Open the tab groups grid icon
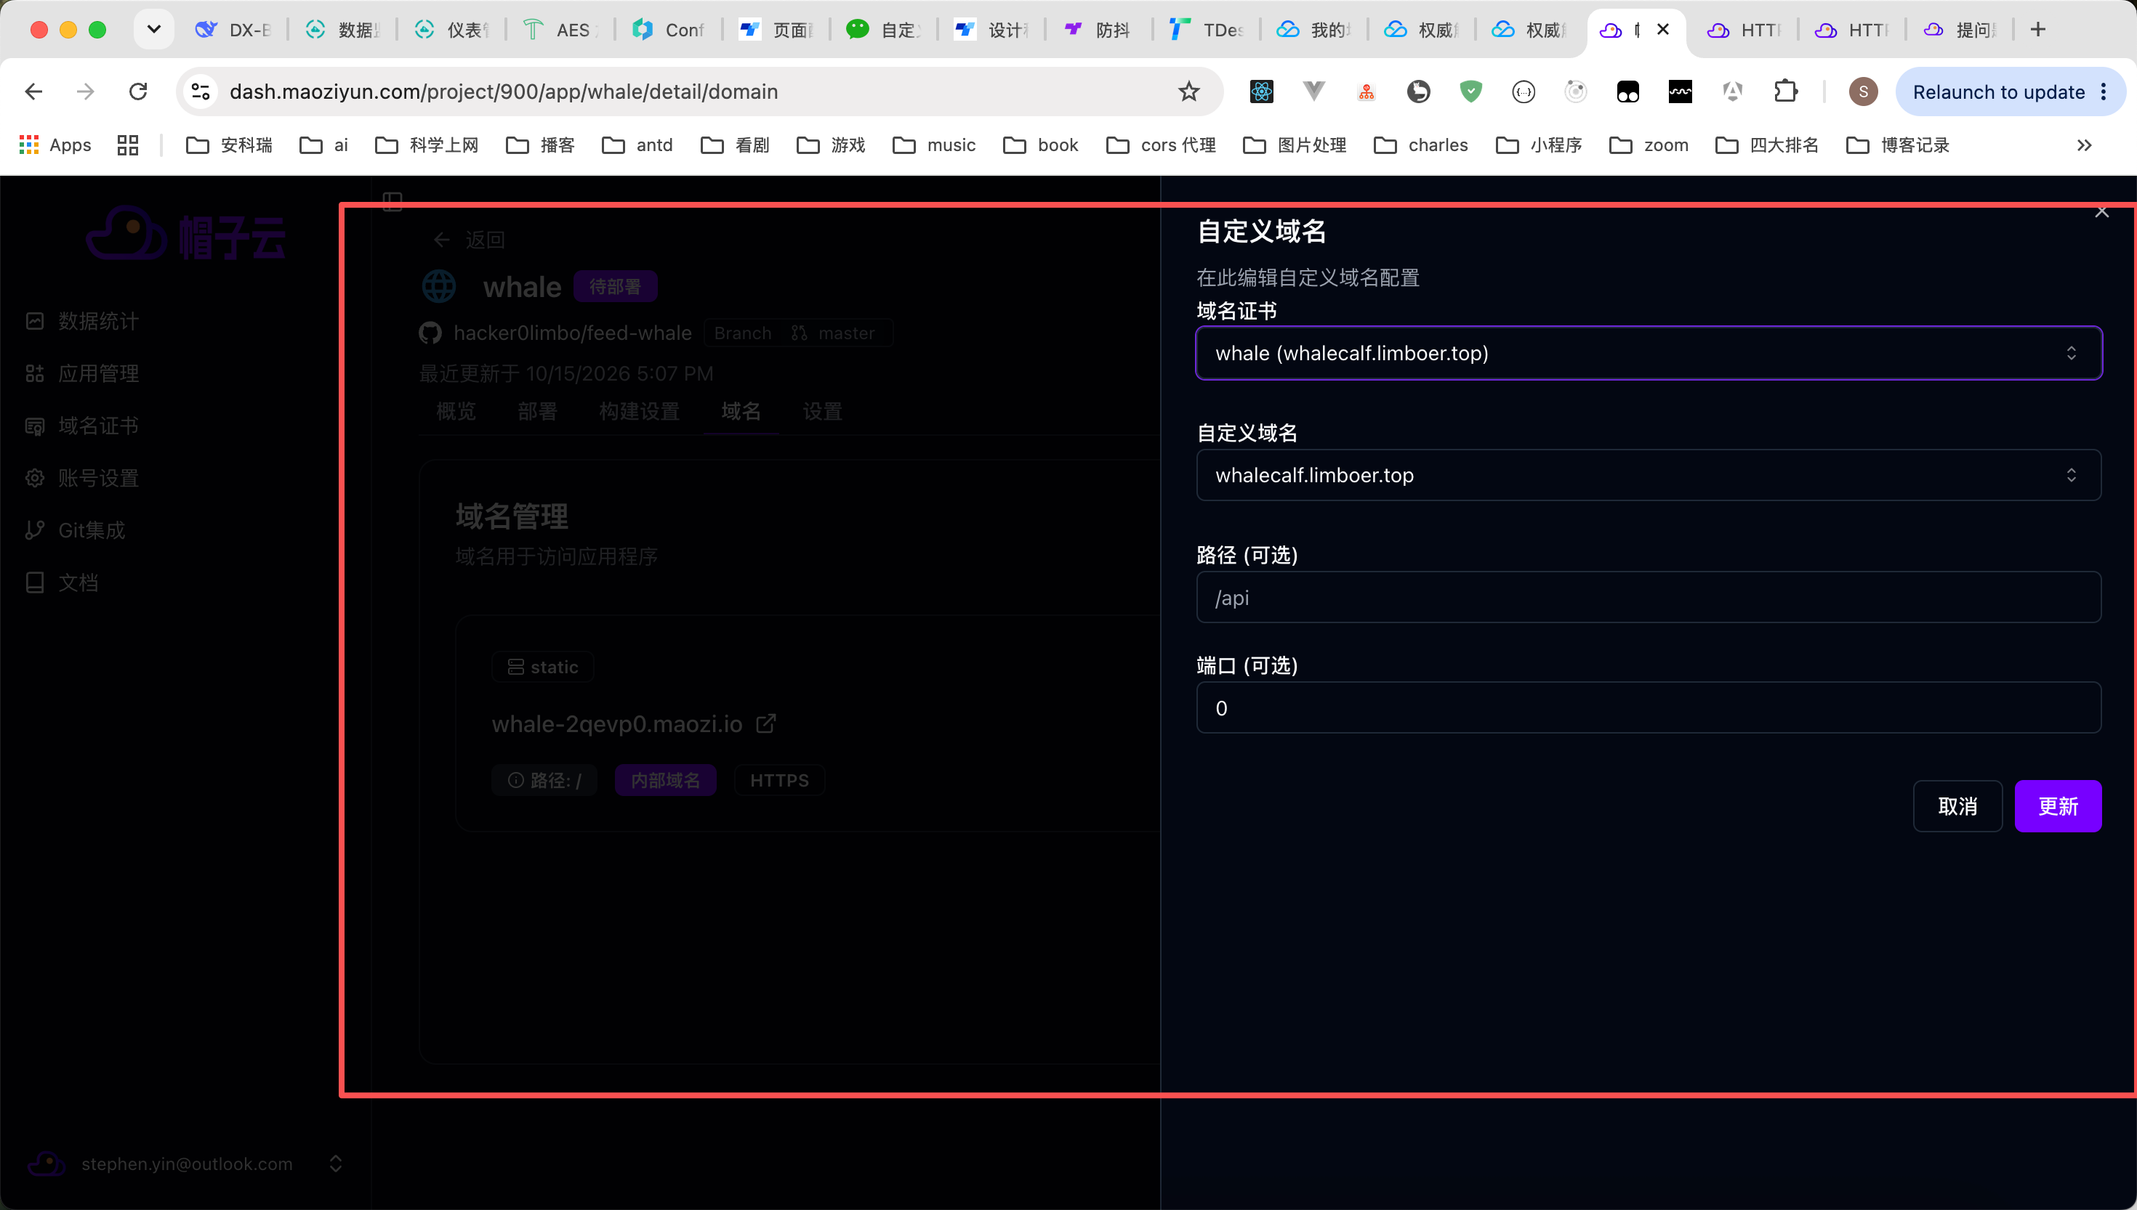 pos(127,145)
